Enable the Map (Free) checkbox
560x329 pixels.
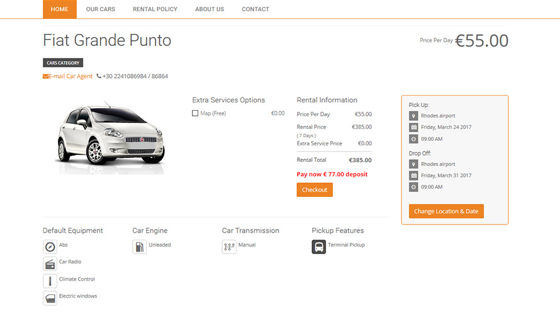pos(195,113)
